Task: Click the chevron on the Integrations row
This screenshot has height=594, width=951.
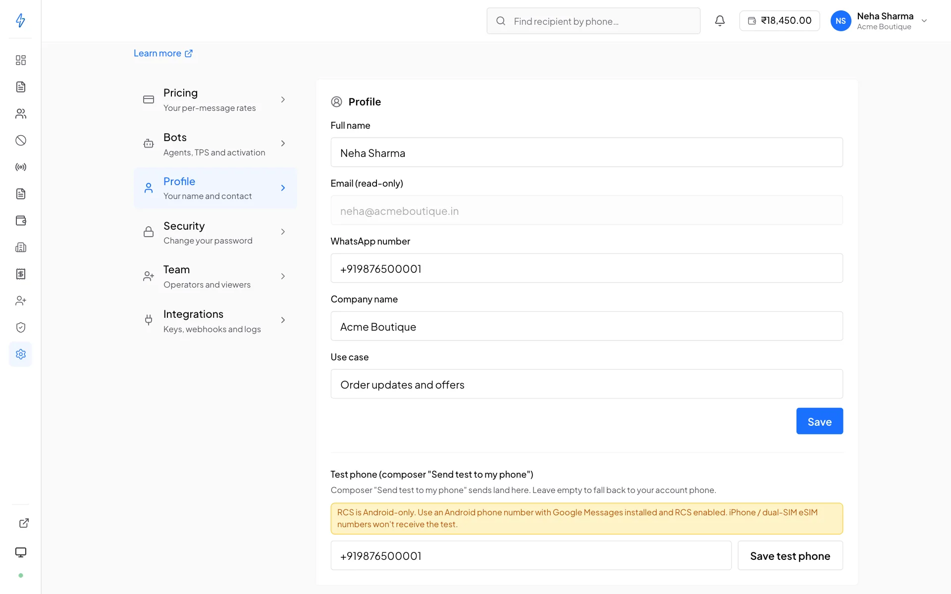Action: [283, 320]
